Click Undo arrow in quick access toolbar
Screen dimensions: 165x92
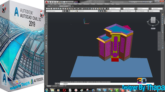pyautogui.click(x=67, y=2)
